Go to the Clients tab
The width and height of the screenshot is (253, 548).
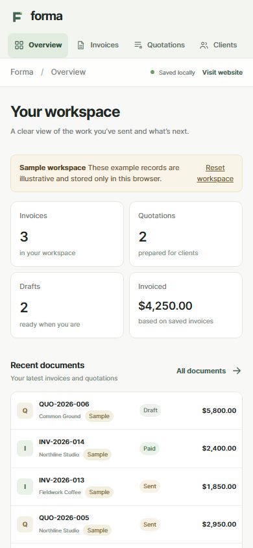218,45
